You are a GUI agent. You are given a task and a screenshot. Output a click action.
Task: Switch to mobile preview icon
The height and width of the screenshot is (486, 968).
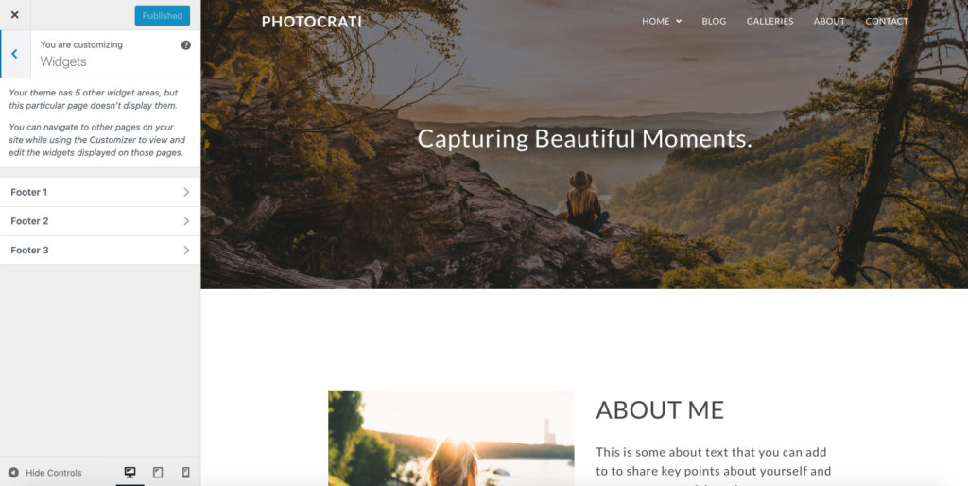tap(186, 473)
